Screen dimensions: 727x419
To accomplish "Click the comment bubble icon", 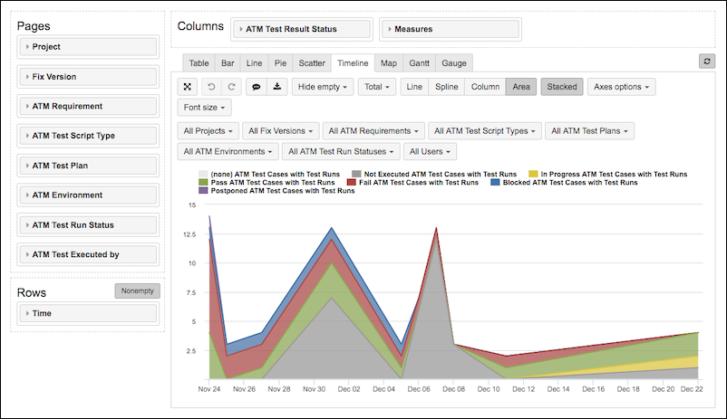I will click(257, 87).
